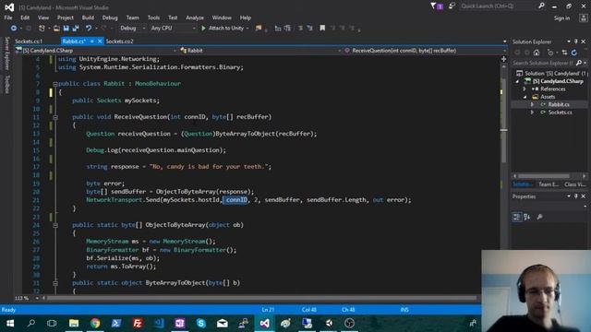Expand the Sockets.cs tree node
Viewport: 591px width, 332px height.
532,113
